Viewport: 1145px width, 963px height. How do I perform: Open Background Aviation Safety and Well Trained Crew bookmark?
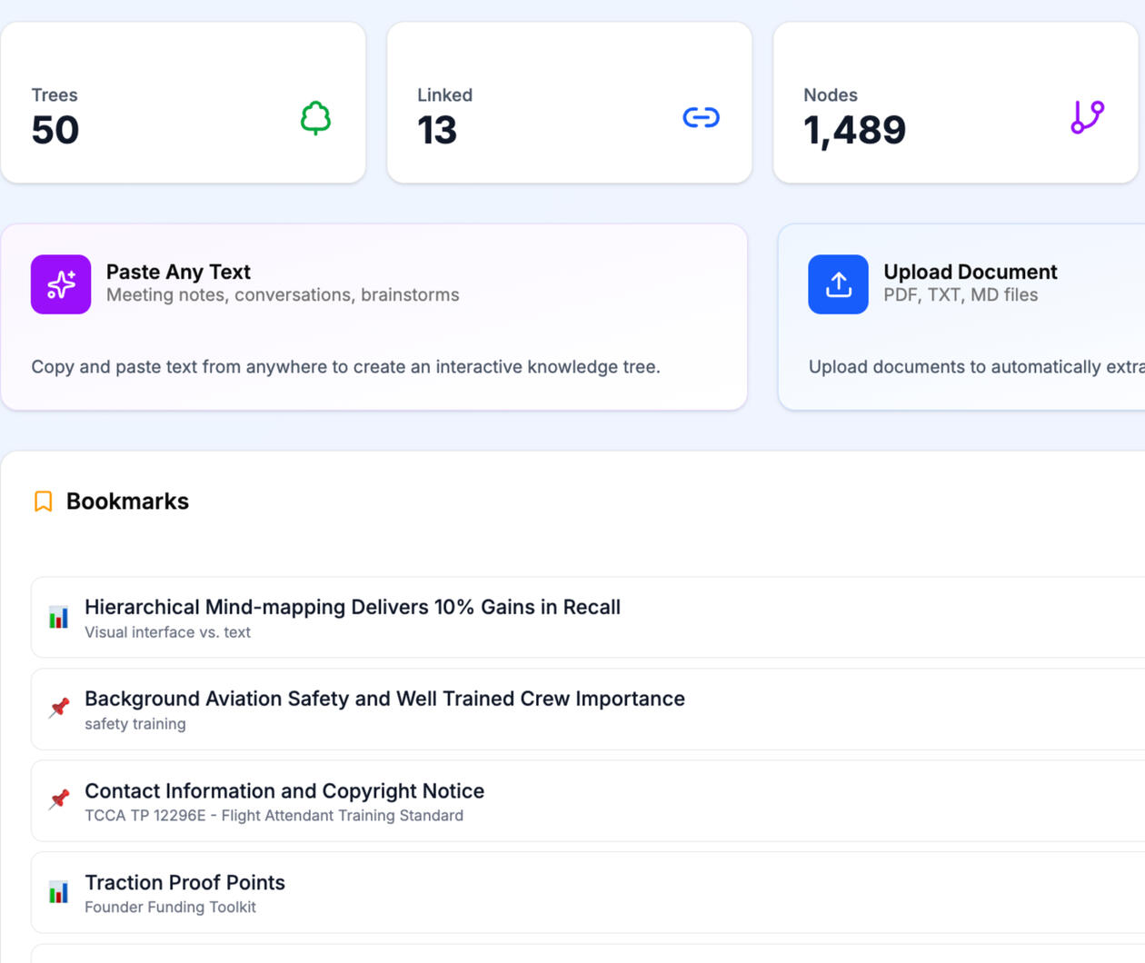tap(588, 709)
